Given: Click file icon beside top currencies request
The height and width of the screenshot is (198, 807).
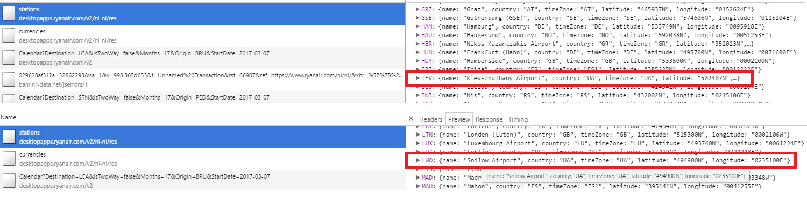Looking at the screenshot, I should [x=8, y=36].
